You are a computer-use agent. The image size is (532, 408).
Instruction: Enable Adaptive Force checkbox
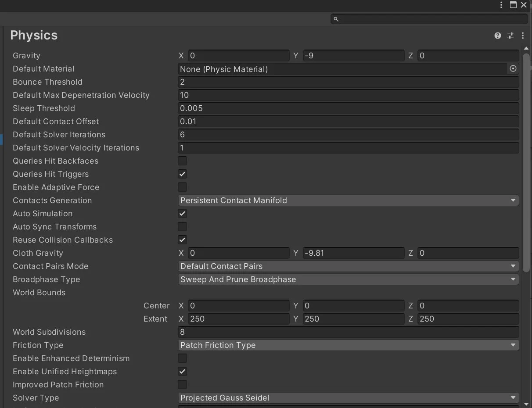point(182,187)
